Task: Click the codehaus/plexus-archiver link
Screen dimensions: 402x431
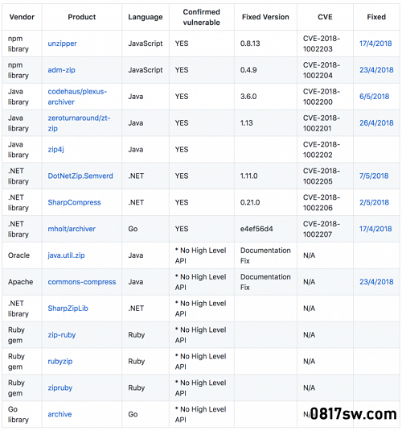Action: (77, 97)
